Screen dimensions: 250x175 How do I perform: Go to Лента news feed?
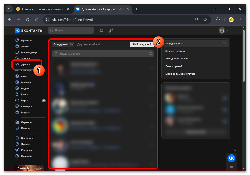pos(22,46)
